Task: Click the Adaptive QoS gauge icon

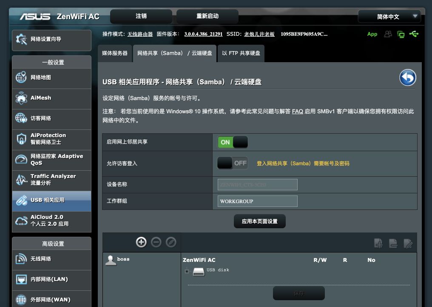Action: 21,159
